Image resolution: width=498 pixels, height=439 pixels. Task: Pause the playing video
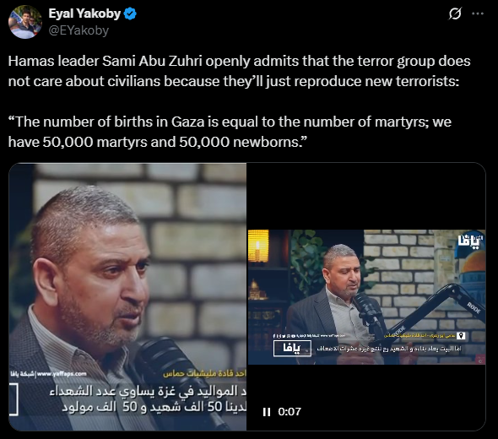(267, 412)
